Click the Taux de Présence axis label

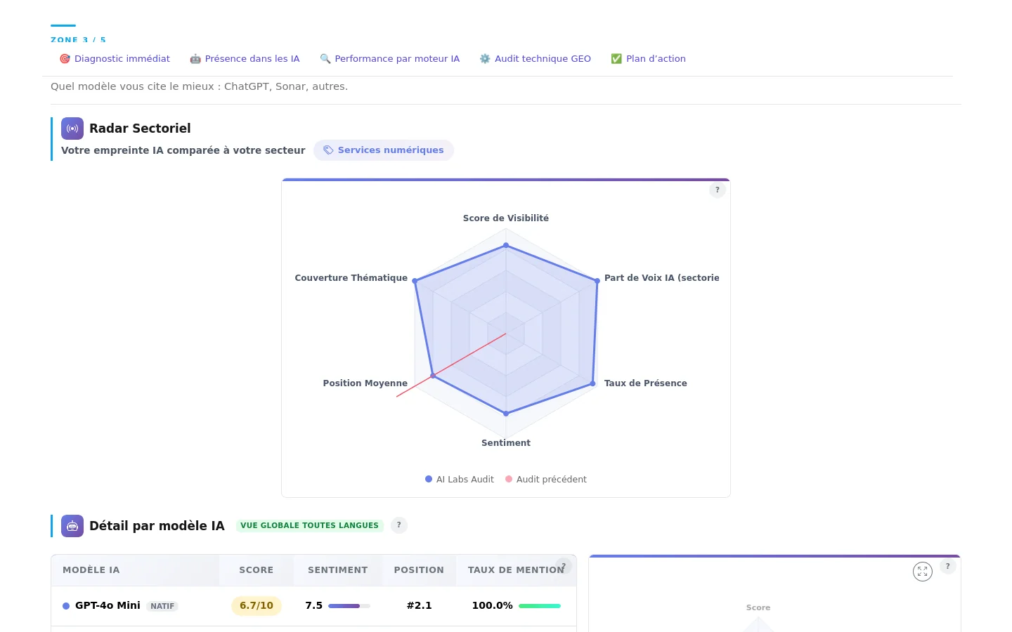point(646,383)
